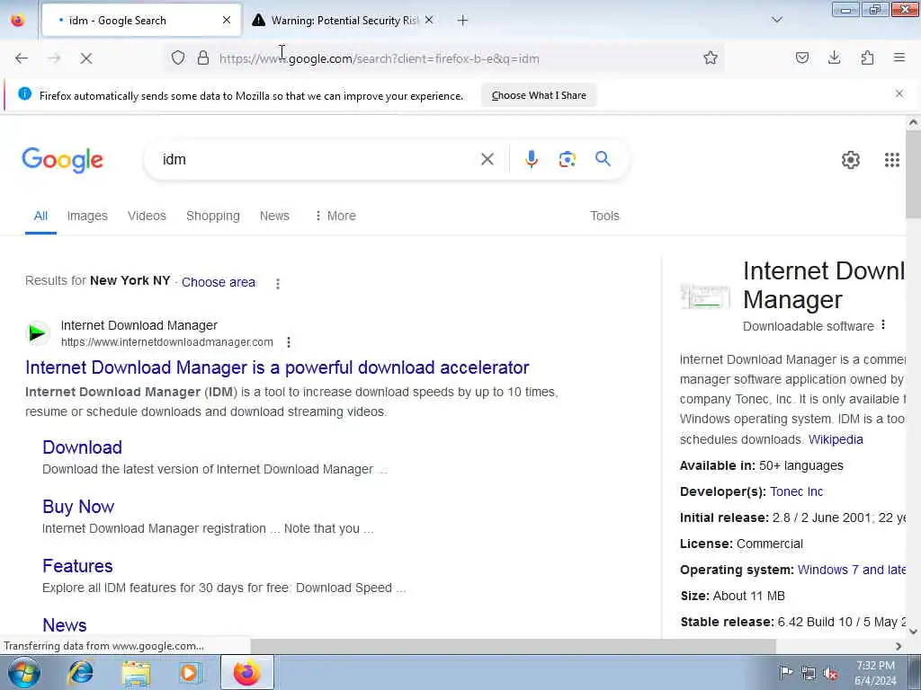Click the Firefox taskbar button
This screenshot has width=921, height=690.
point(246,672)
